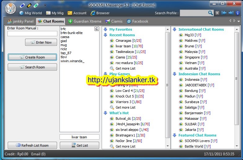Click the Low Card 4 game room icon
This screenshot has width=243, height=160.
coord(112,91)
